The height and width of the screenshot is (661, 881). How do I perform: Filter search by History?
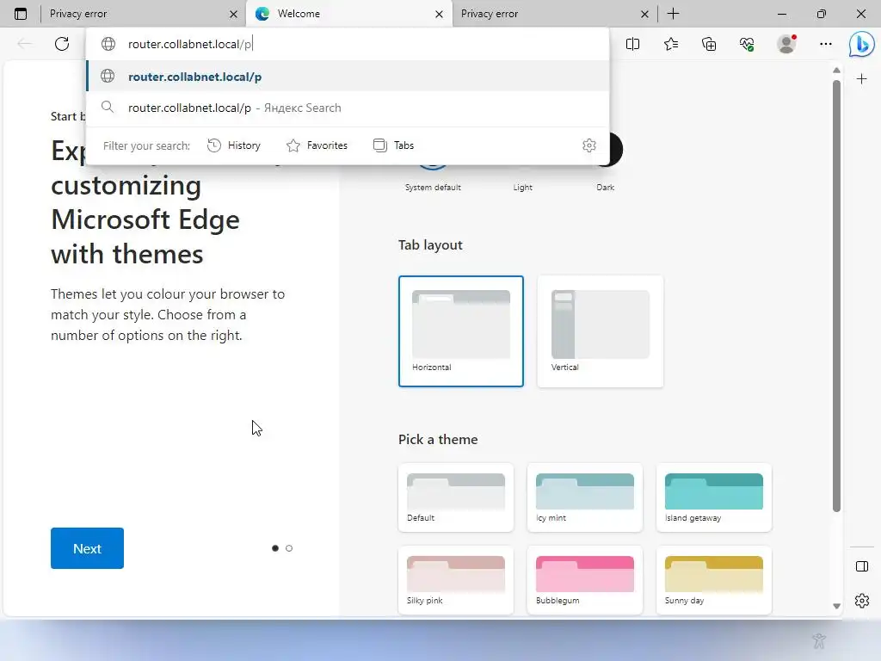pyautogui.click(x=234, y=145)
